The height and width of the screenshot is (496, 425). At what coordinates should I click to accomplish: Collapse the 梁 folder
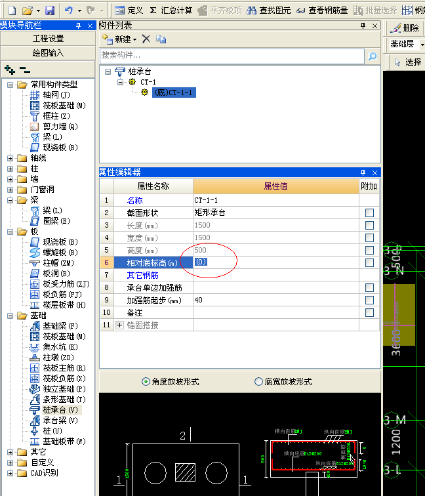pos(10,200)
